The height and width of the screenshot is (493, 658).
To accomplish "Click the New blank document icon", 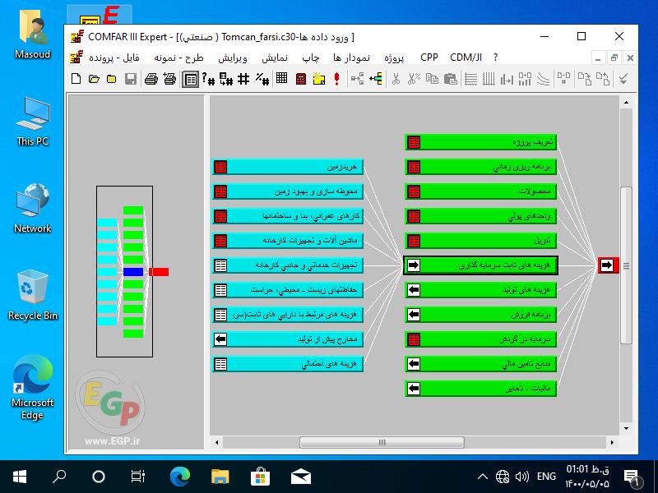I will tap(76, 79).
